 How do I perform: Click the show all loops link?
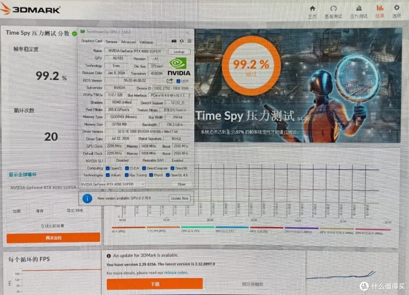(23, 175)
